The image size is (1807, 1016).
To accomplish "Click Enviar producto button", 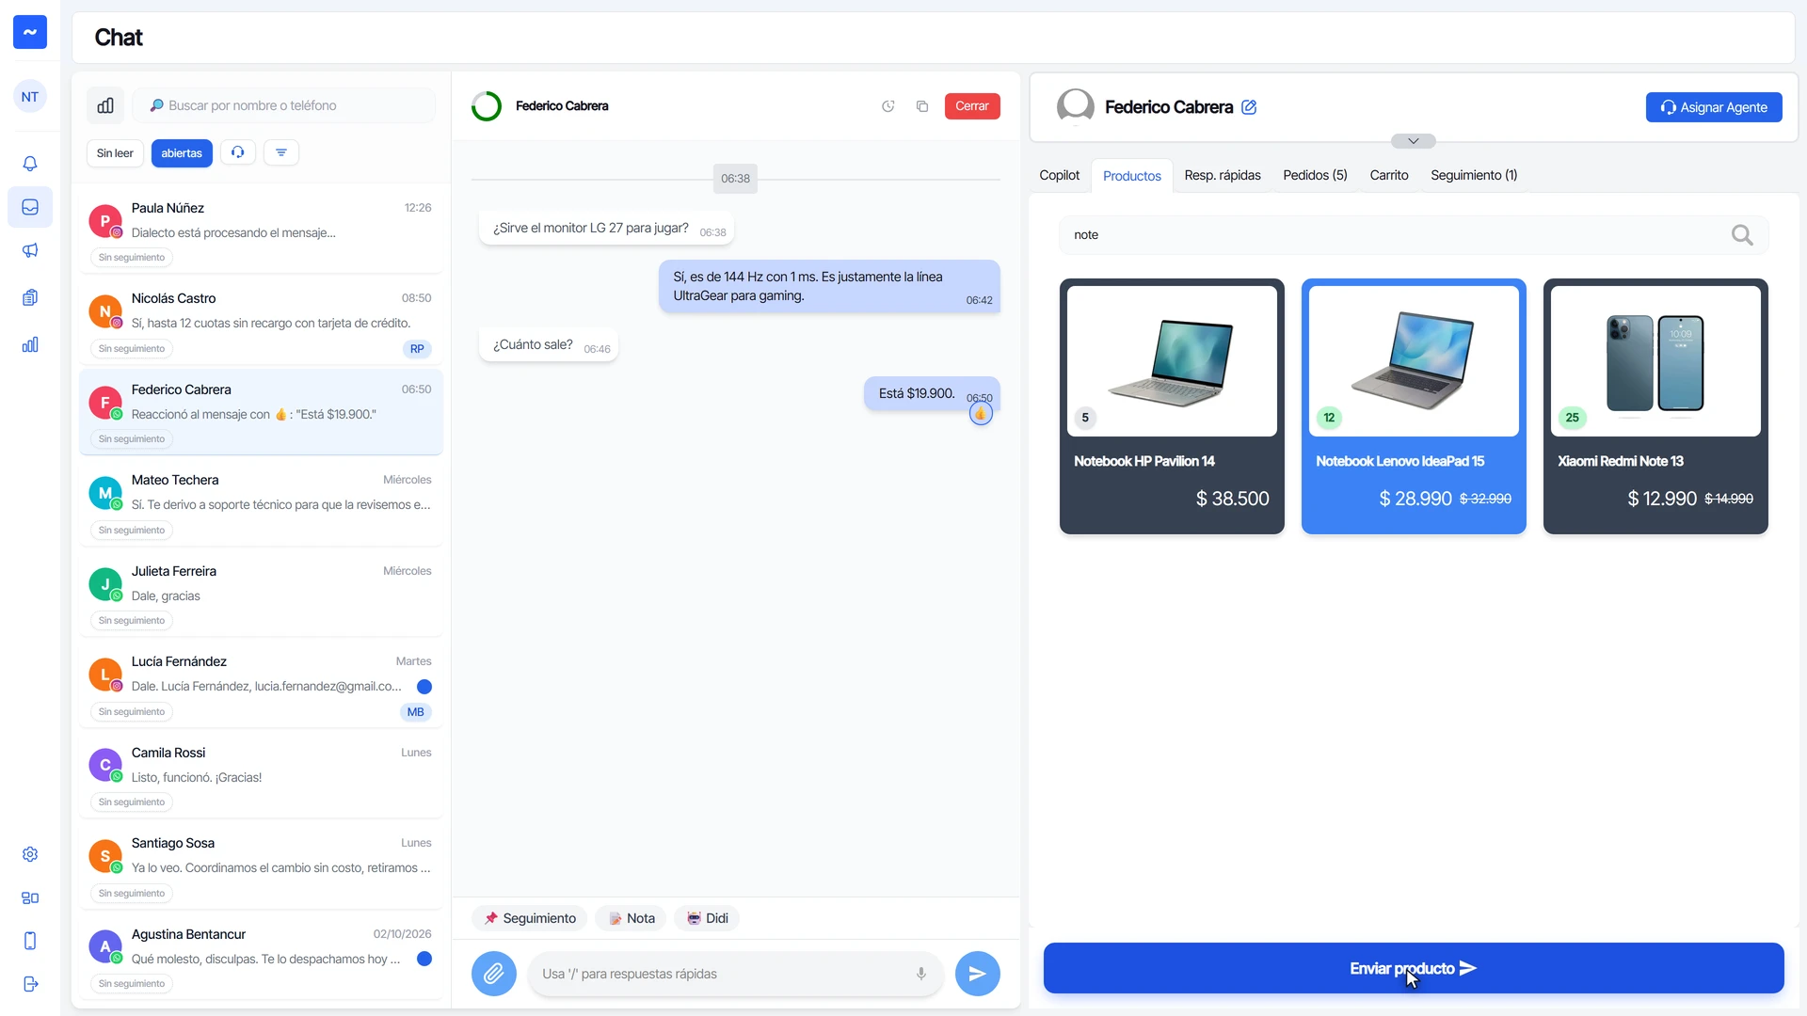I will pos(1414,968).
